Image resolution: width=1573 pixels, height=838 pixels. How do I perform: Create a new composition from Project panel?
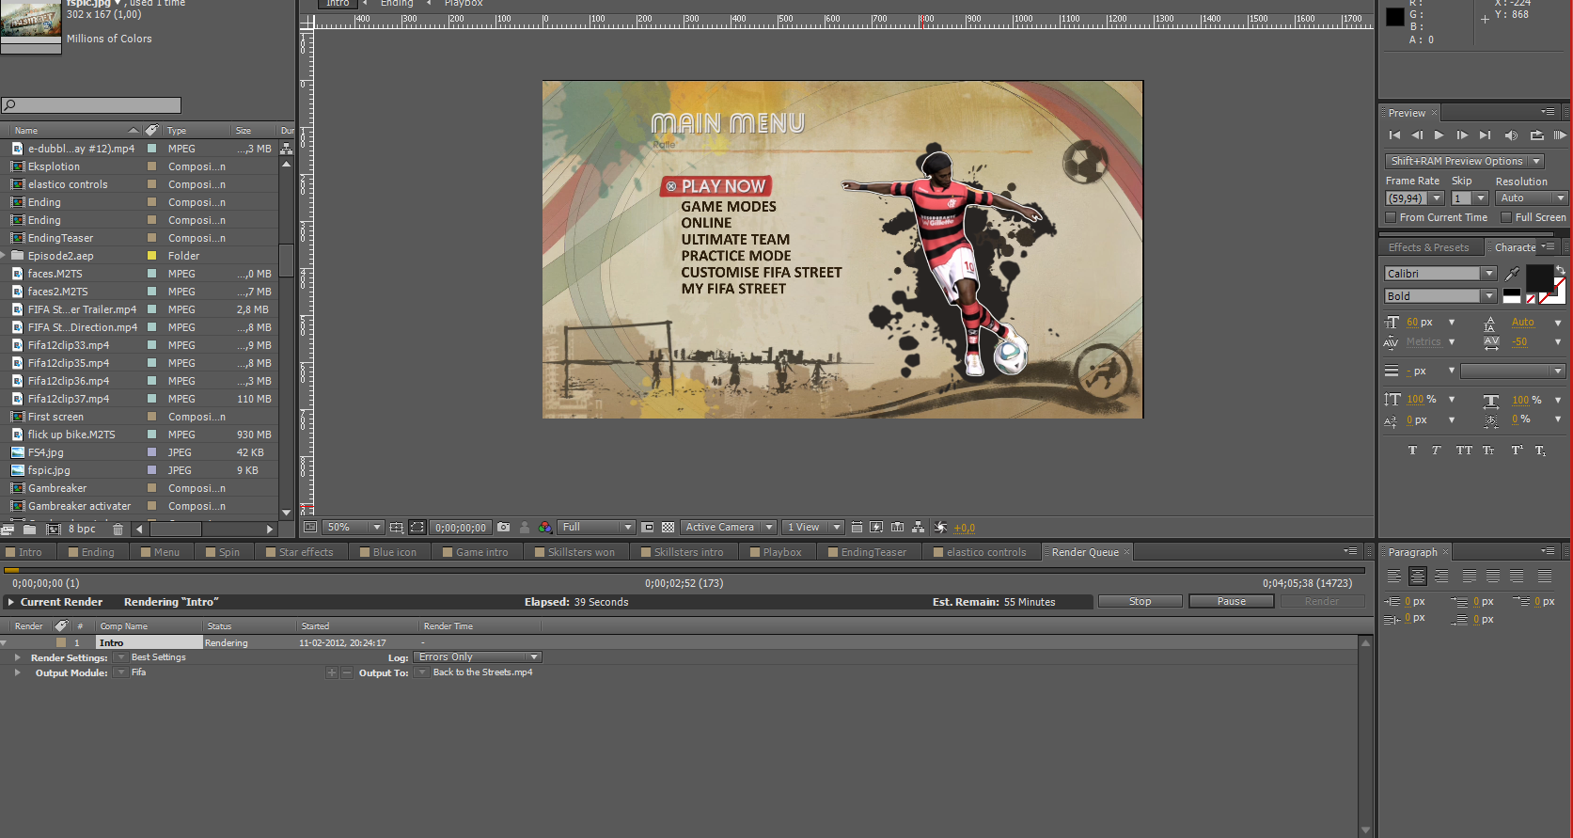point(54,530)
